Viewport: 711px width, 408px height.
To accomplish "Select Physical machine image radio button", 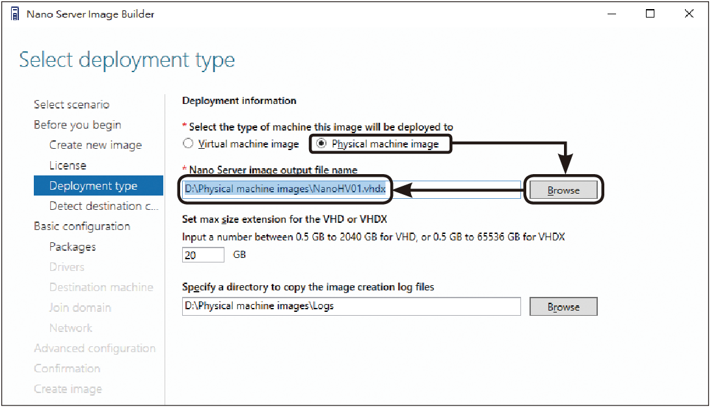I will pyautogui.click(x=321, y=144).
